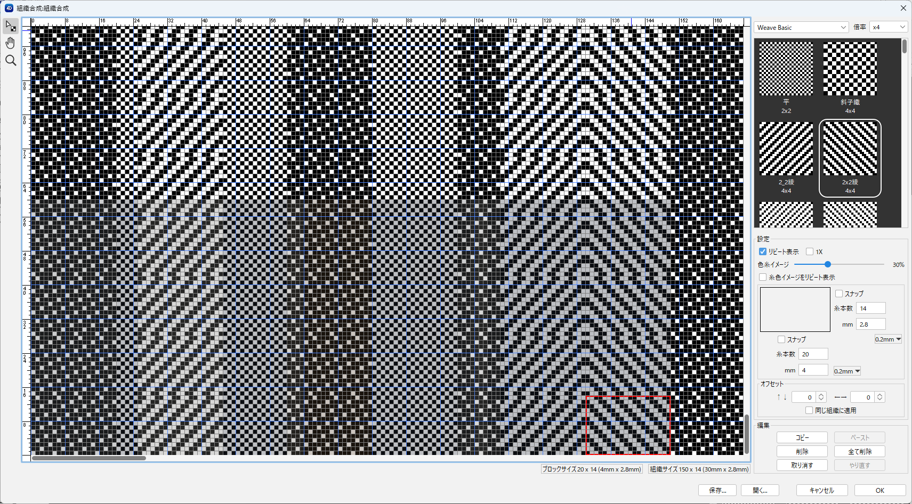912x504 pixels.
Task: Open the 倍率 x4 magnification dropdown
Action: click(x=888, y=27)
